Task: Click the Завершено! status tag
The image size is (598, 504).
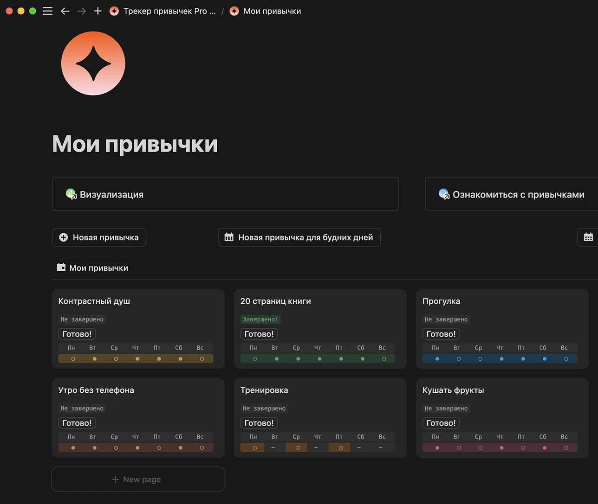Action: click(260, 319)
